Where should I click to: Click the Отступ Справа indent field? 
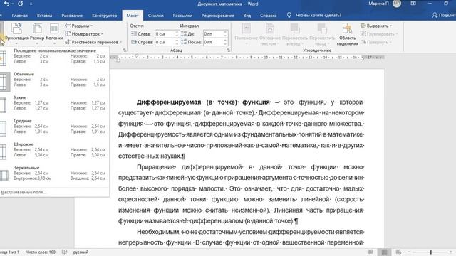(x=165, y=42)
